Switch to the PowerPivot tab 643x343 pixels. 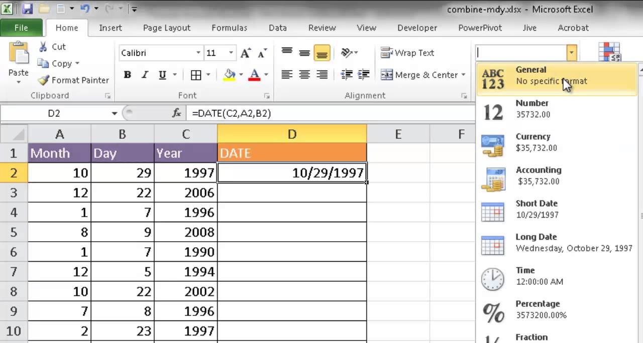tap(480, 28)
